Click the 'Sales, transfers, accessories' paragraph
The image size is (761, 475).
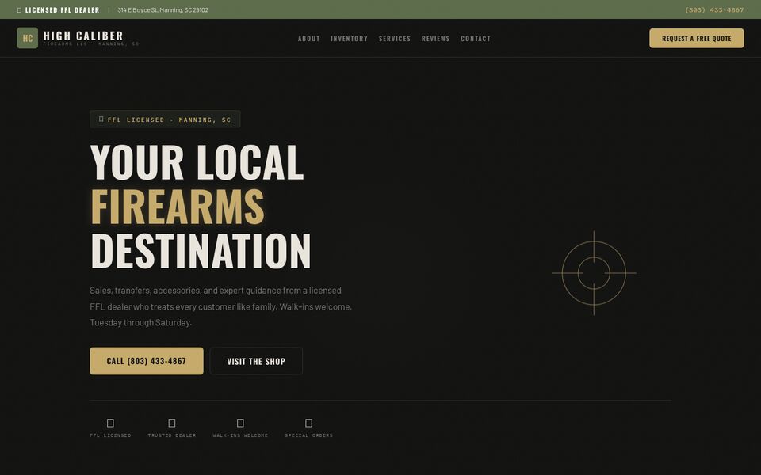pos(221,306)
